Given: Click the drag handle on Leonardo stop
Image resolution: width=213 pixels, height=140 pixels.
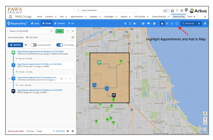Looking at the screenshot, I should click(9, 79).
